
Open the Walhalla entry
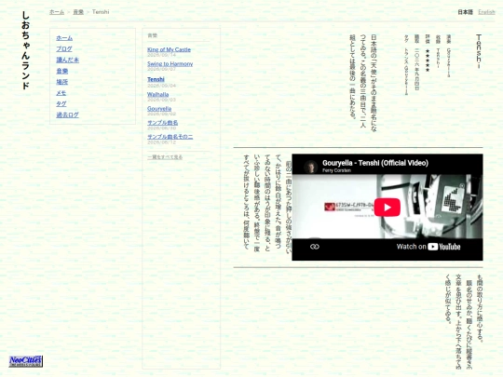(157, 94)
